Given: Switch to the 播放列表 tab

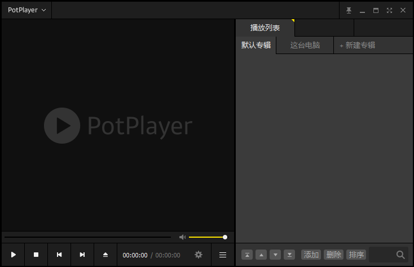Looking at the screenshot, I should (x=265, y=28).
